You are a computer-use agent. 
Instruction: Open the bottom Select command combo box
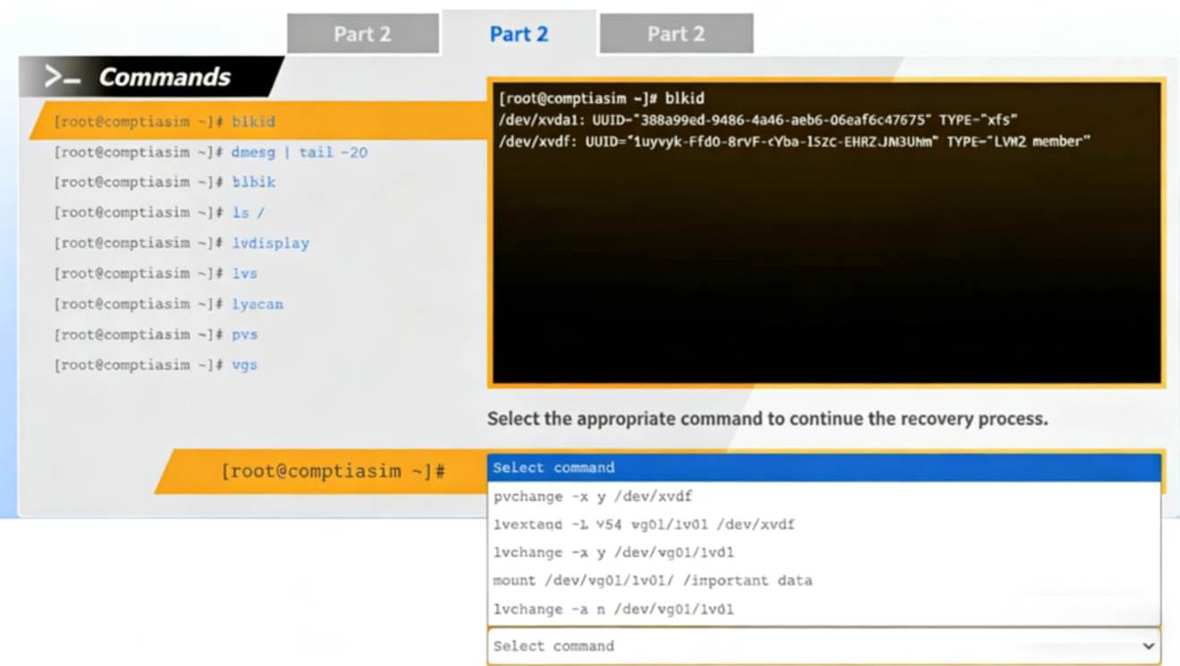pyautogui.click(x=822, y=645)
